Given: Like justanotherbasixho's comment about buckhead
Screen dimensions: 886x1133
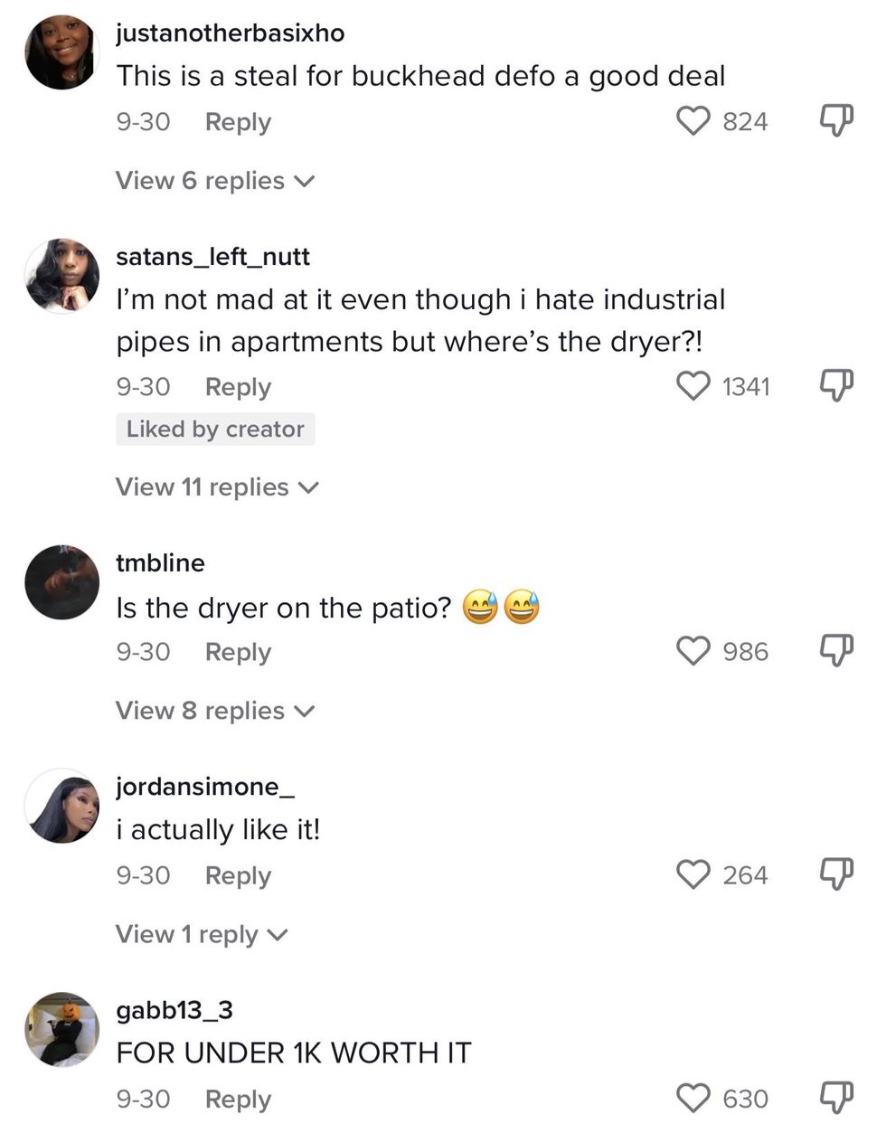Looking at the screenshot, I should 693,121.
